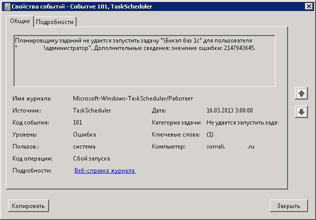Select date value 16.03.2013 3:00:00
This screenshot has height=220, width=316.
(x=229, y=110)
